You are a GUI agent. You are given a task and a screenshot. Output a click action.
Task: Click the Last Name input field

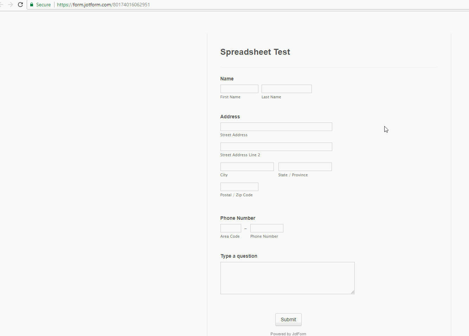pos(287,89)
